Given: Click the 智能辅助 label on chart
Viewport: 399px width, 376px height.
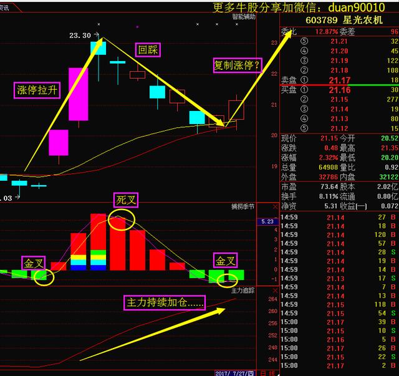Looking at the screenshot, I should pos(243,17).
